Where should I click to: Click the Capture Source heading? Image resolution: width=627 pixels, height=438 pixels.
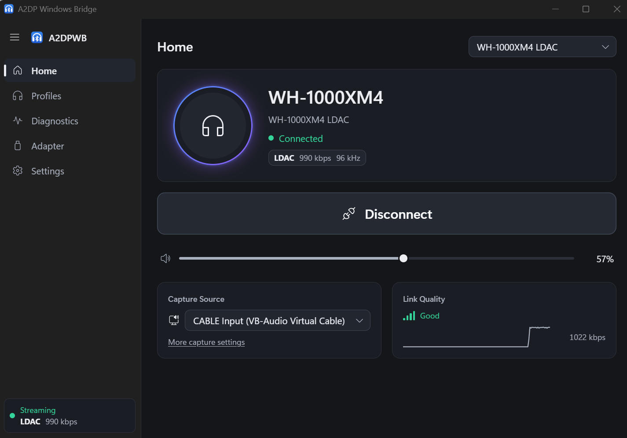pyautogui.click(x=196, y=299)
